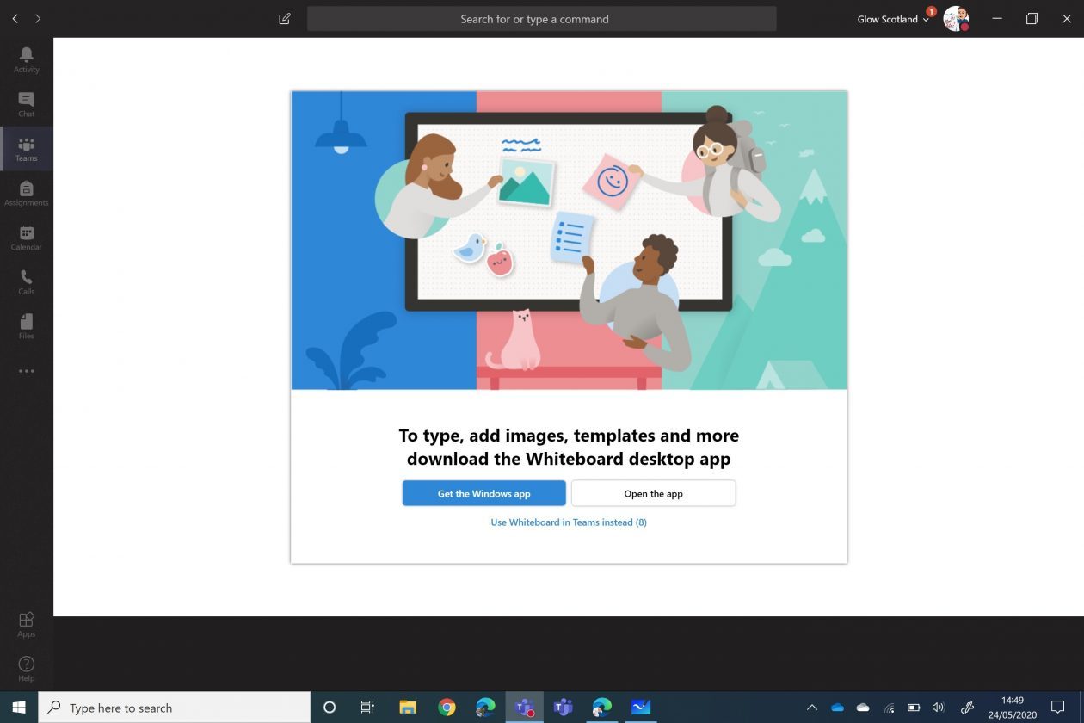The width and height of the screenshot is (1084, 723).
Task: Open Cortana from the taskbar
Action: (x=329, y=708)
